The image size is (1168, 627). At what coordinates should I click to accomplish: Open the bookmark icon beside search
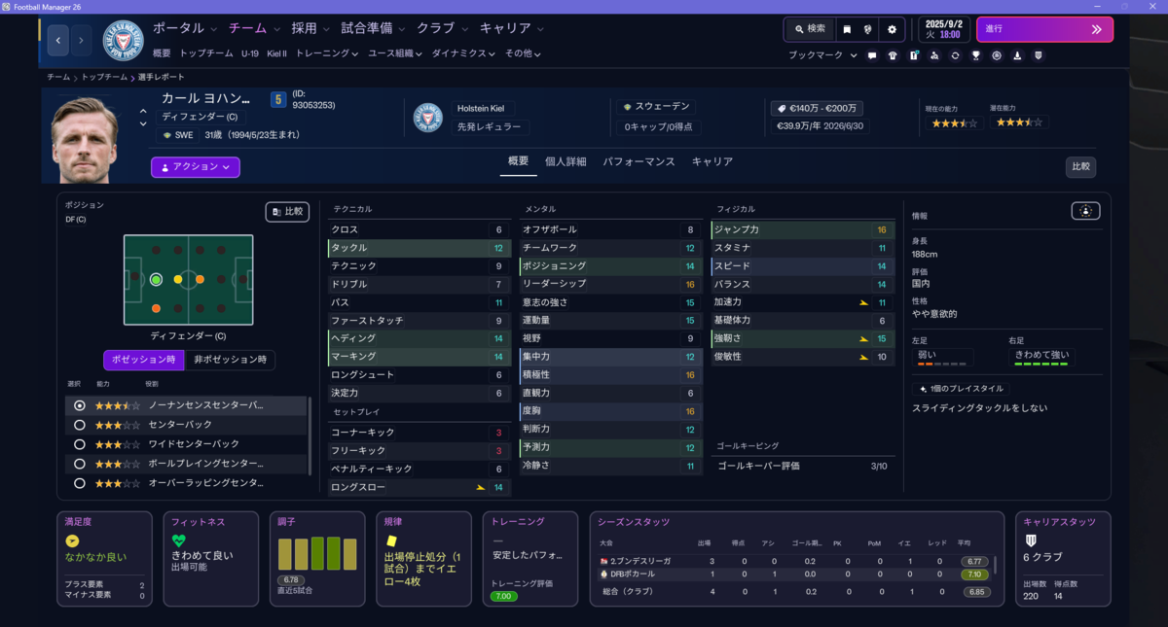point(847,29)
